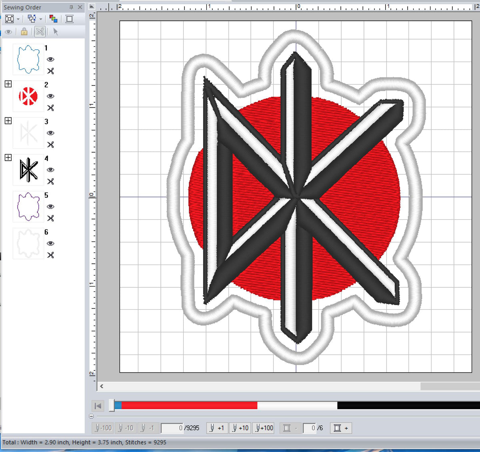Advance 1 stitch forward

pos(217,428)
